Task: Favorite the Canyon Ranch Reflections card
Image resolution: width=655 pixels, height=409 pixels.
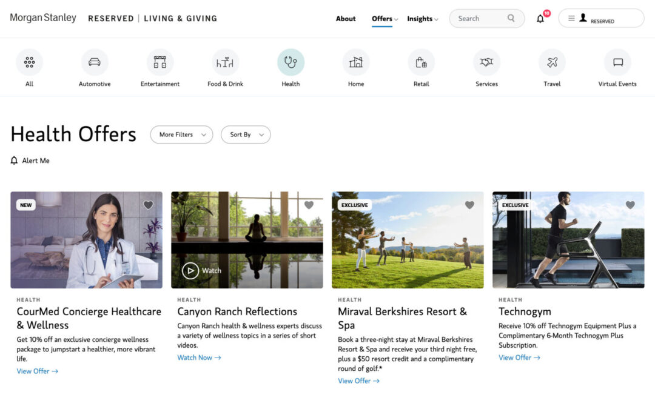Action: point(309,205)
